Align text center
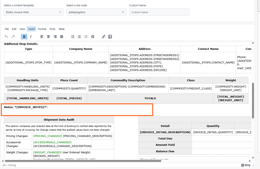This screenshot has height=169, width=260. (x=49, y=37)
